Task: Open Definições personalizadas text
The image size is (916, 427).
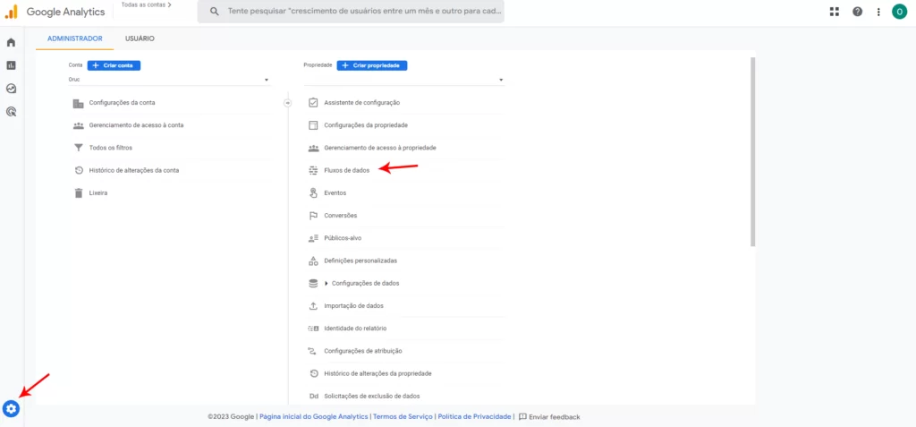Action: [360, 260]
